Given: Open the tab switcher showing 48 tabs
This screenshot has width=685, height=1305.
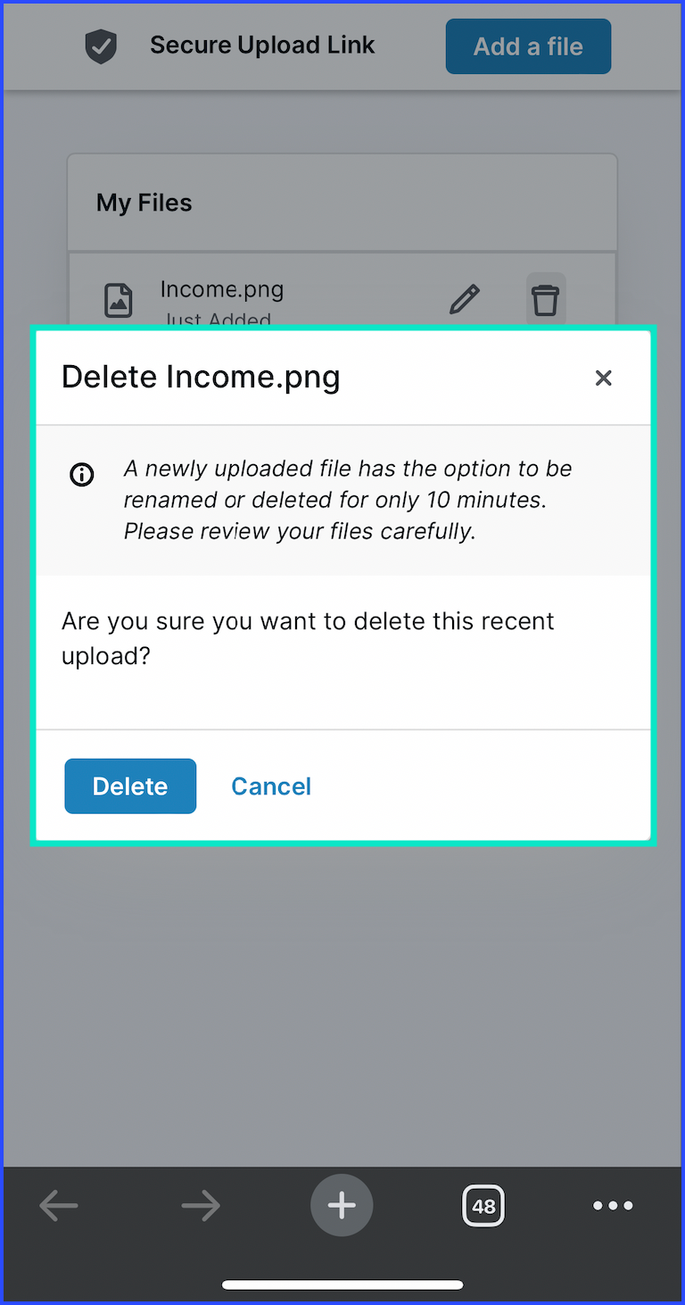Looking at the screenshot, I should click(483, 1206).
